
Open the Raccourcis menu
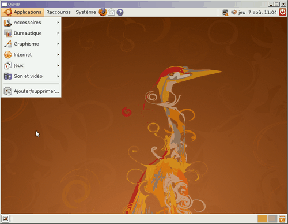(x=58, y=12)
